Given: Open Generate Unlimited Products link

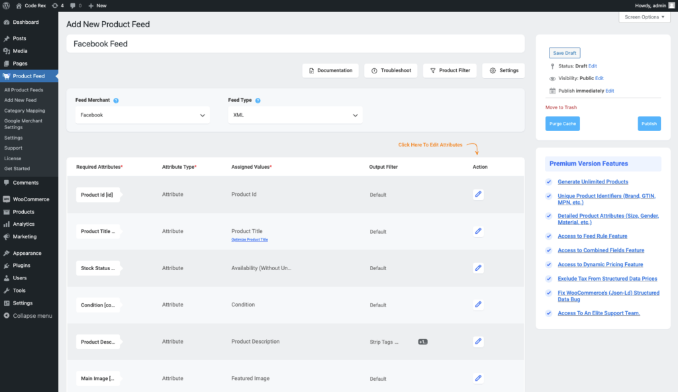Looking at the screenshot, I should tap(593, 181).
